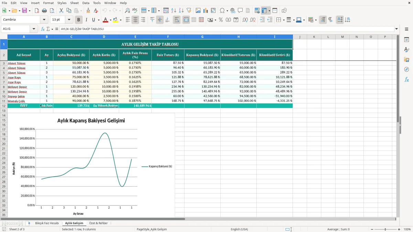The height and width of the screenshot is (232, 413).
Task: Click English (USA) language in status bar
Action: coord(239,229)
